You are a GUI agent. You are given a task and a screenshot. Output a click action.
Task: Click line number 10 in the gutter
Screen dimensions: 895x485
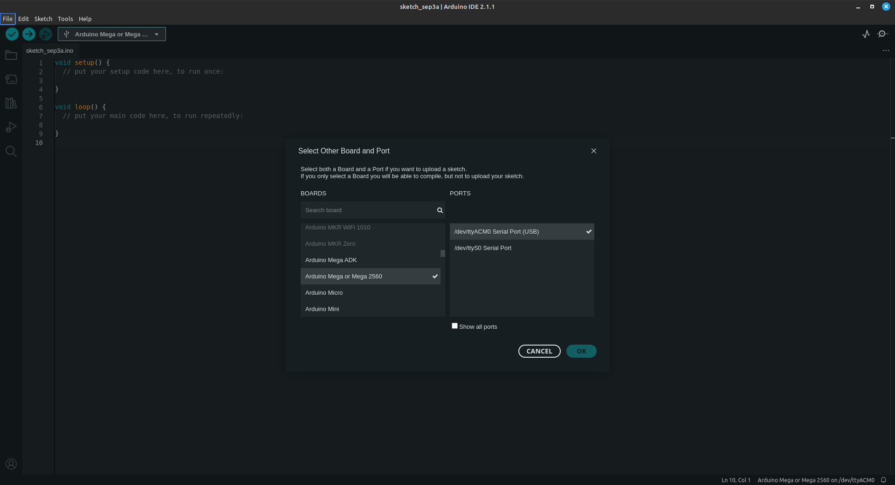coord(39,143)
